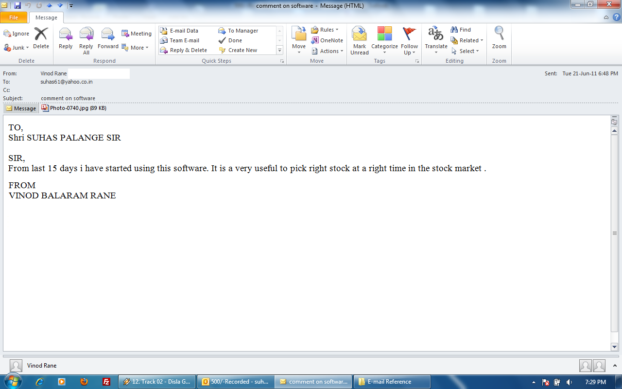Open the Categorize color menu
The image size is (622, 389).
(384, 41)
